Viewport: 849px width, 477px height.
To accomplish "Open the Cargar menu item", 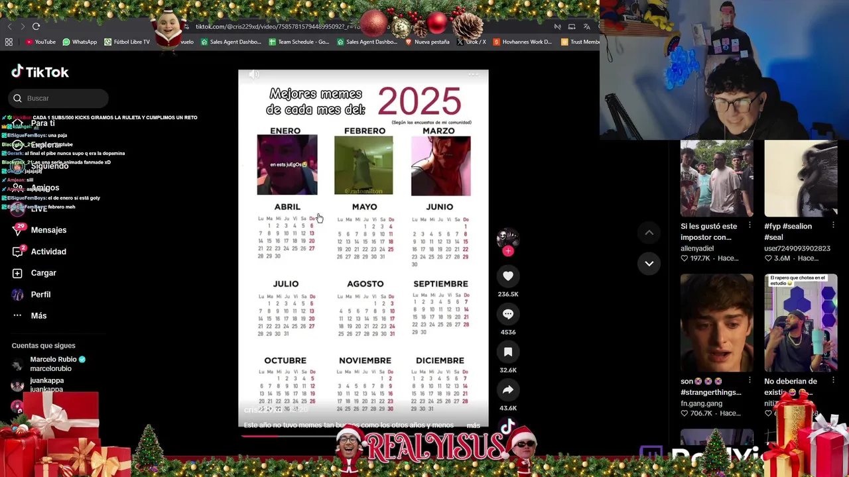I will pos(34,273).
